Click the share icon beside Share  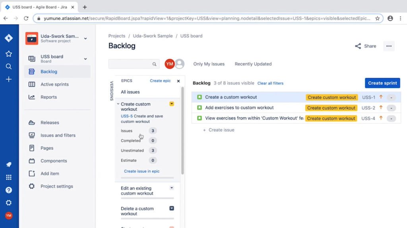358,46
